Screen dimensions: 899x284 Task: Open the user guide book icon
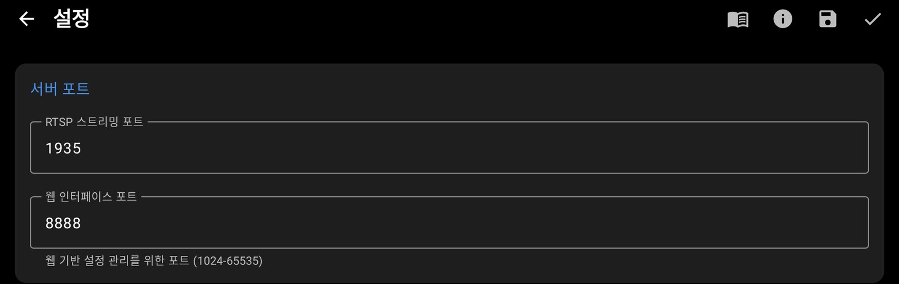pos(738,19)
